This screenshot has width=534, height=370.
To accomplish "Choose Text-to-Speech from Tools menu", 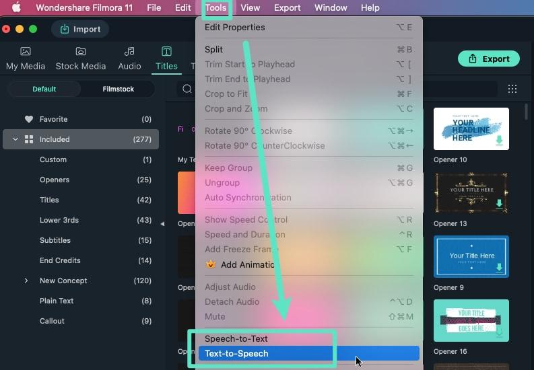I will coord(308,353).
